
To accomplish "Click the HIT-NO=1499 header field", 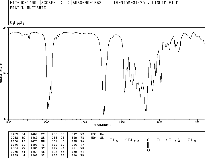I will pyautogui.click(x=23, y=3).
